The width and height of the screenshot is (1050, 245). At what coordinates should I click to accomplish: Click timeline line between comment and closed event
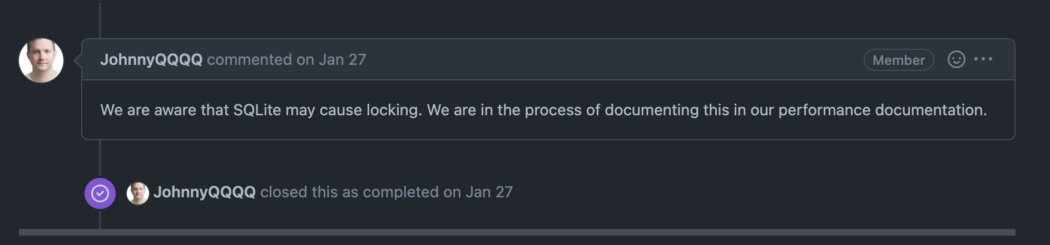pos(100,158)
